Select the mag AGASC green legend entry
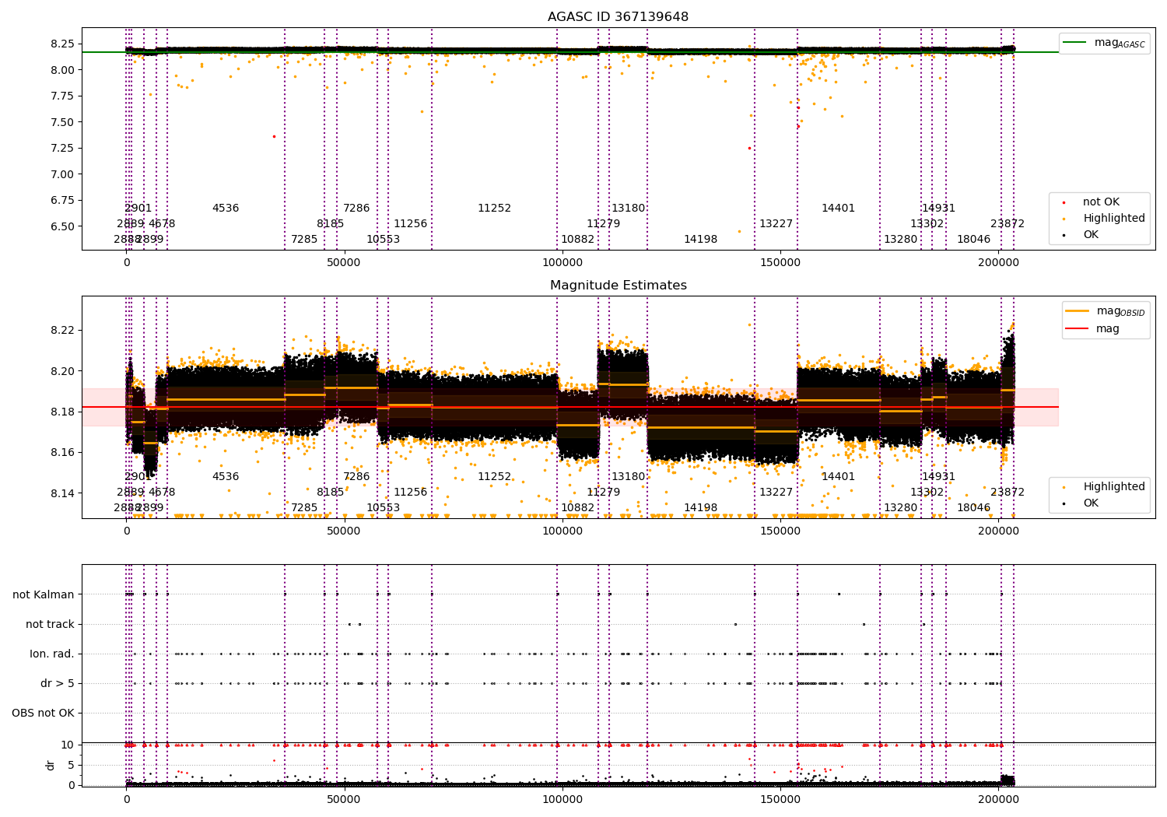Viewport: 1167px width, 817px height. [x=1105, y=43]
